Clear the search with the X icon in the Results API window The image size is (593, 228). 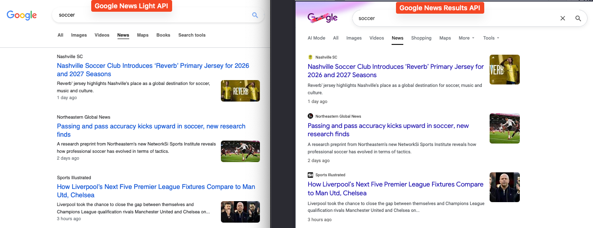click(x=562, y=18)
